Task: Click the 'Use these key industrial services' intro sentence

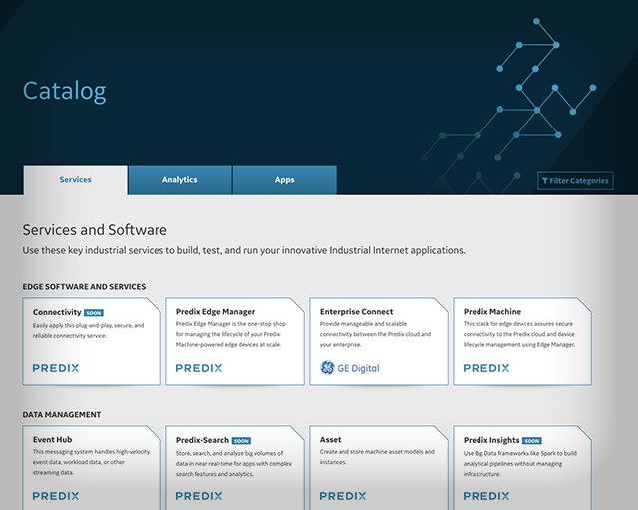Action: coord(243,250)
